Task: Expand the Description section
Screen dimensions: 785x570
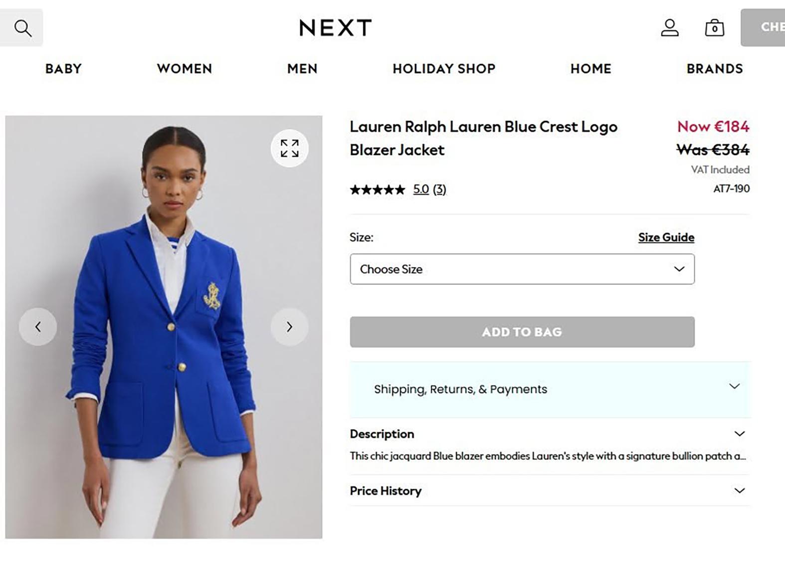Action: click(x=550, y=434)
